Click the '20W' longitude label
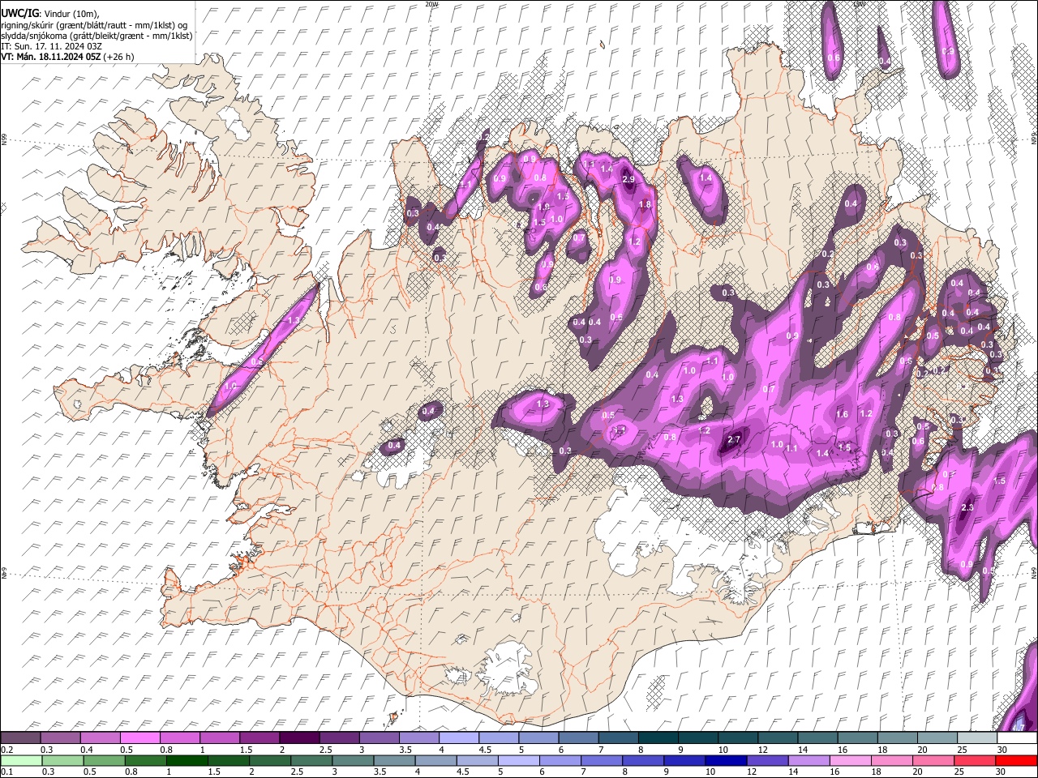Screen dimensions: 1038x778 [431, 4]
